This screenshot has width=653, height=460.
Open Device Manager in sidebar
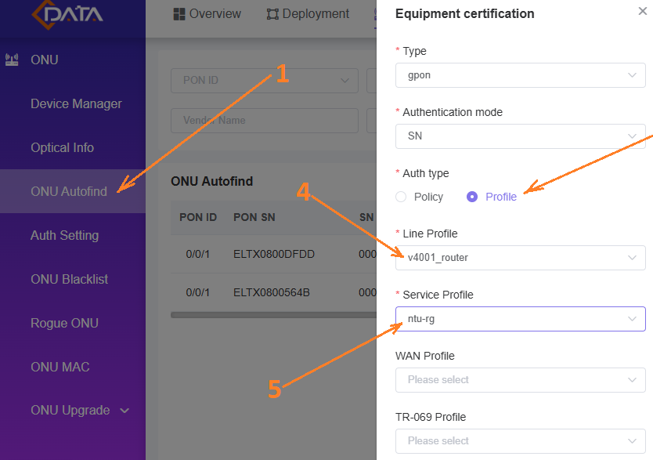click(76, 103)
